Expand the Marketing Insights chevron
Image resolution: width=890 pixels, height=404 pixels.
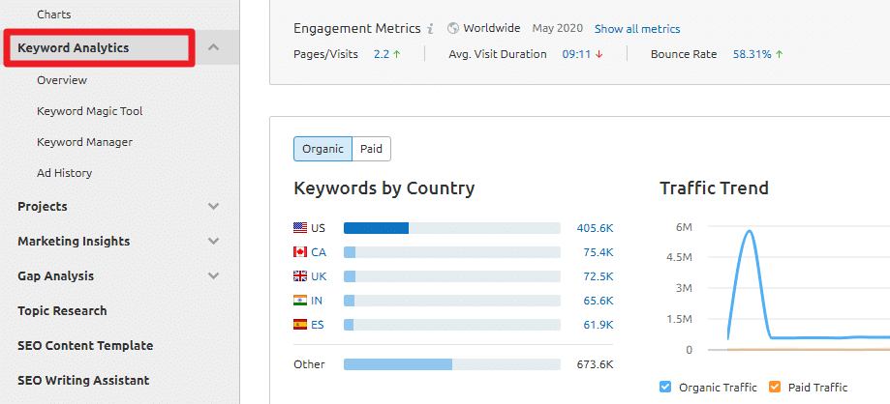click(x=213, y=241)
